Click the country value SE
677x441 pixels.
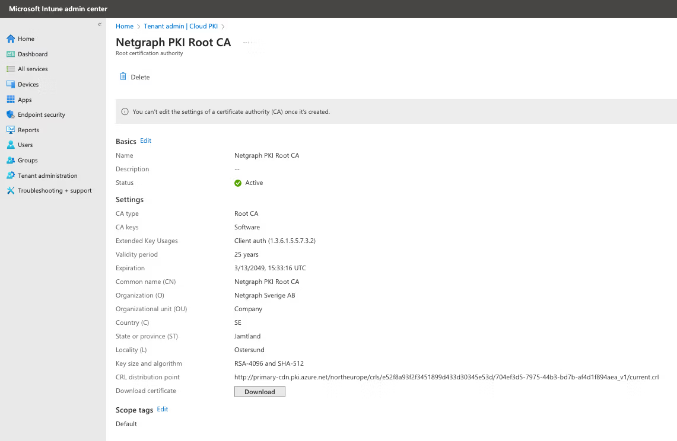pos(238,323)
